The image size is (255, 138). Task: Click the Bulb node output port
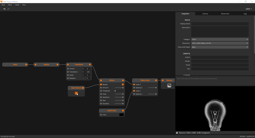point(26,64)
